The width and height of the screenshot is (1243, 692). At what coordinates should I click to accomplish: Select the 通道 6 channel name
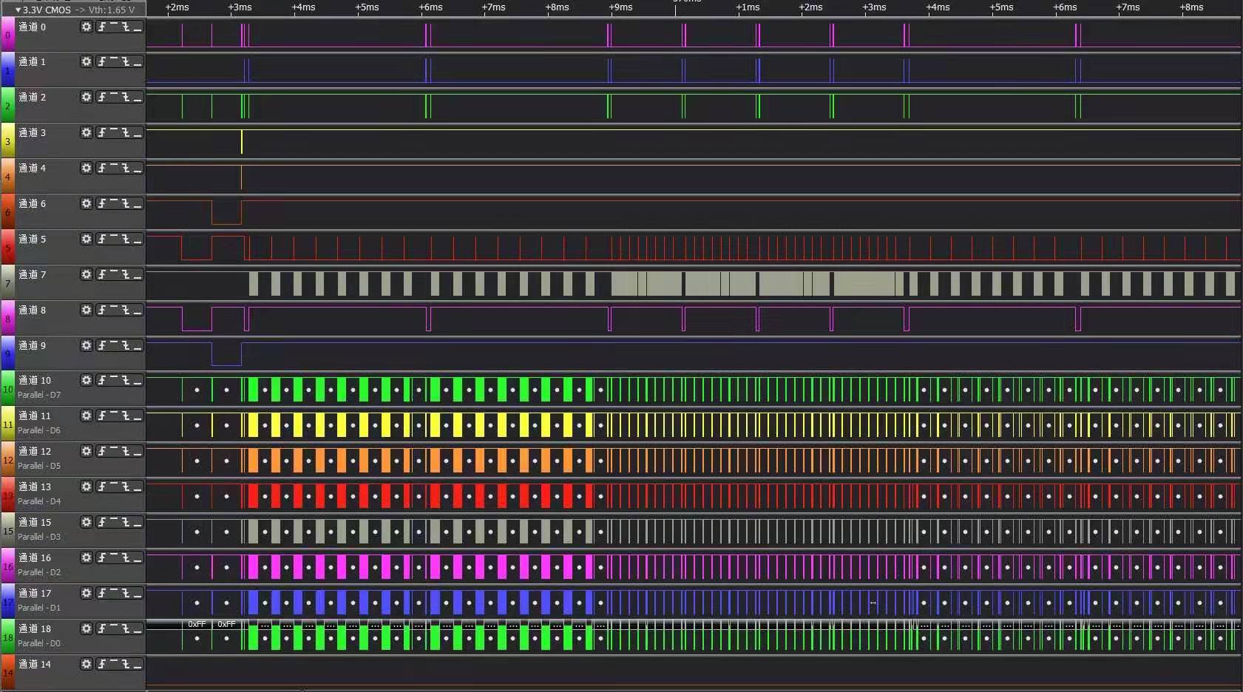32,203
